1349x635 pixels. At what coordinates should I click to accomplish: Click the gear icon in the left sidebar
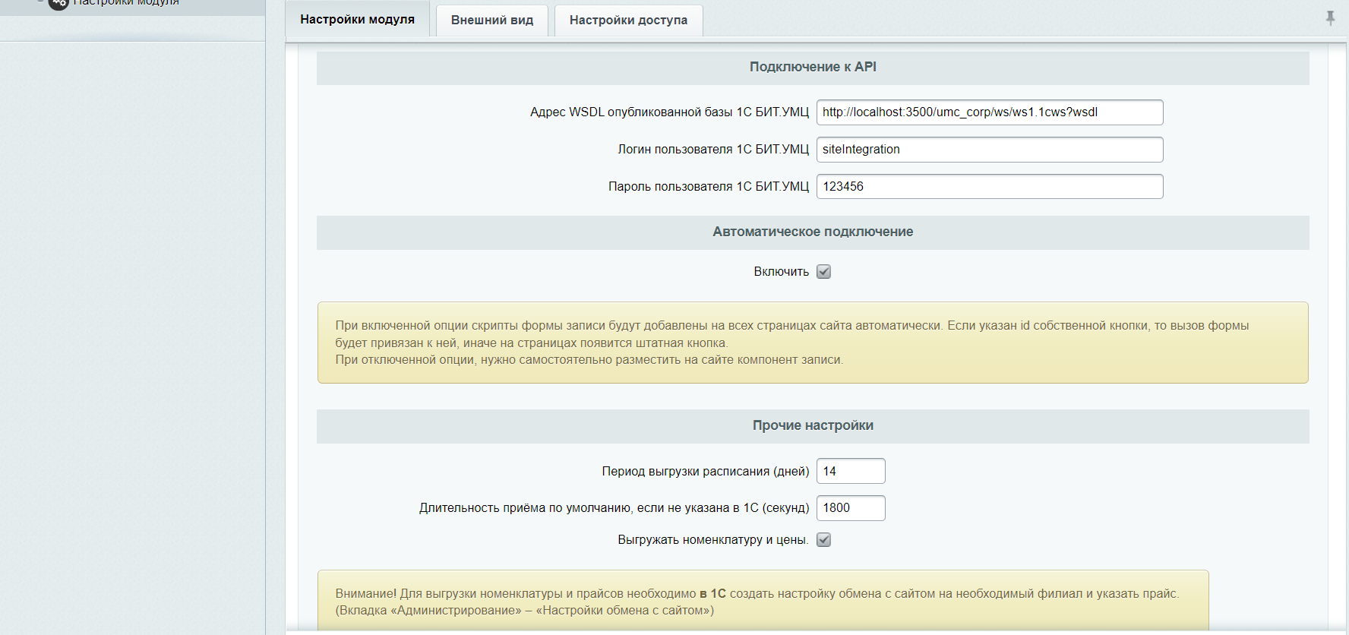pos(58,3)
